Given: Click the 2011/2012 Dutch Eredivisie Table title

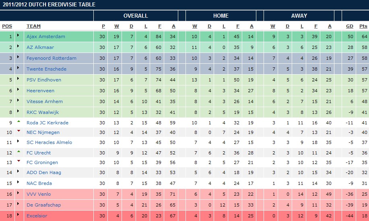Looking at the screenshot, I should (49, 5).
